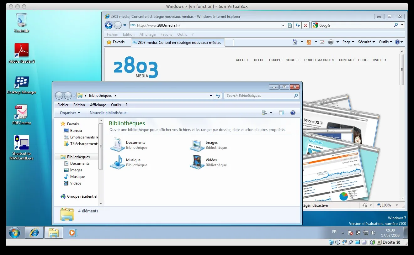Viewport: 414px width, 255px height.
Task: Select Groupe résidentiel in the navigation pane
Action: pyautogui.click(x=79, y=196)
